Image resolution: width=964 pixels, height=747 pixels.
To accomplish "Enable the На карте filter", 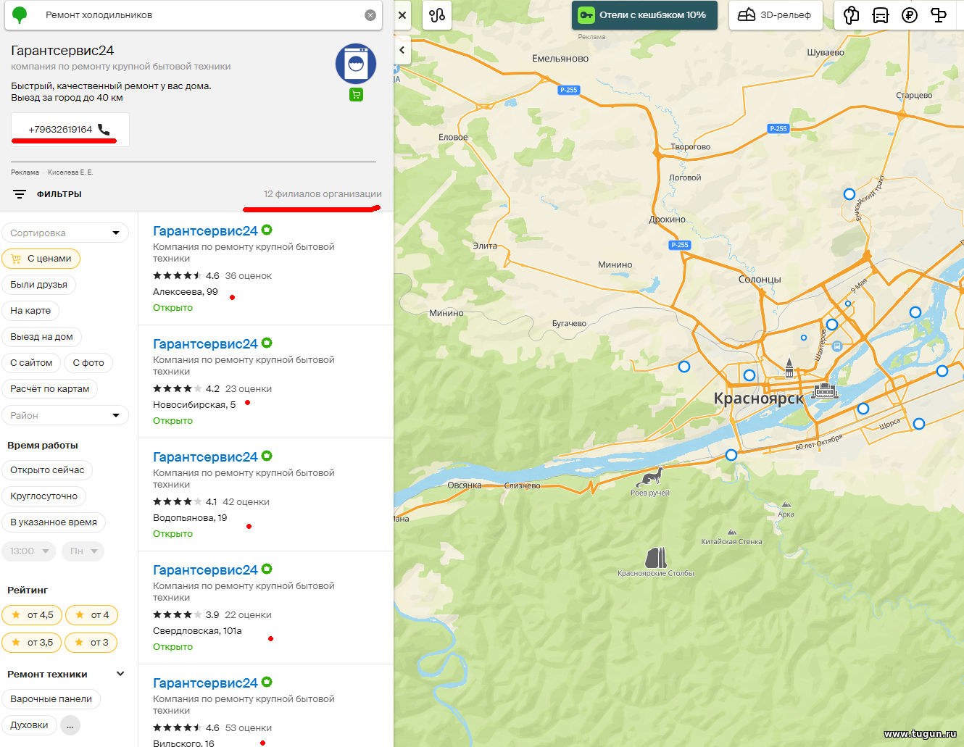I will click(x=30, y=311).
